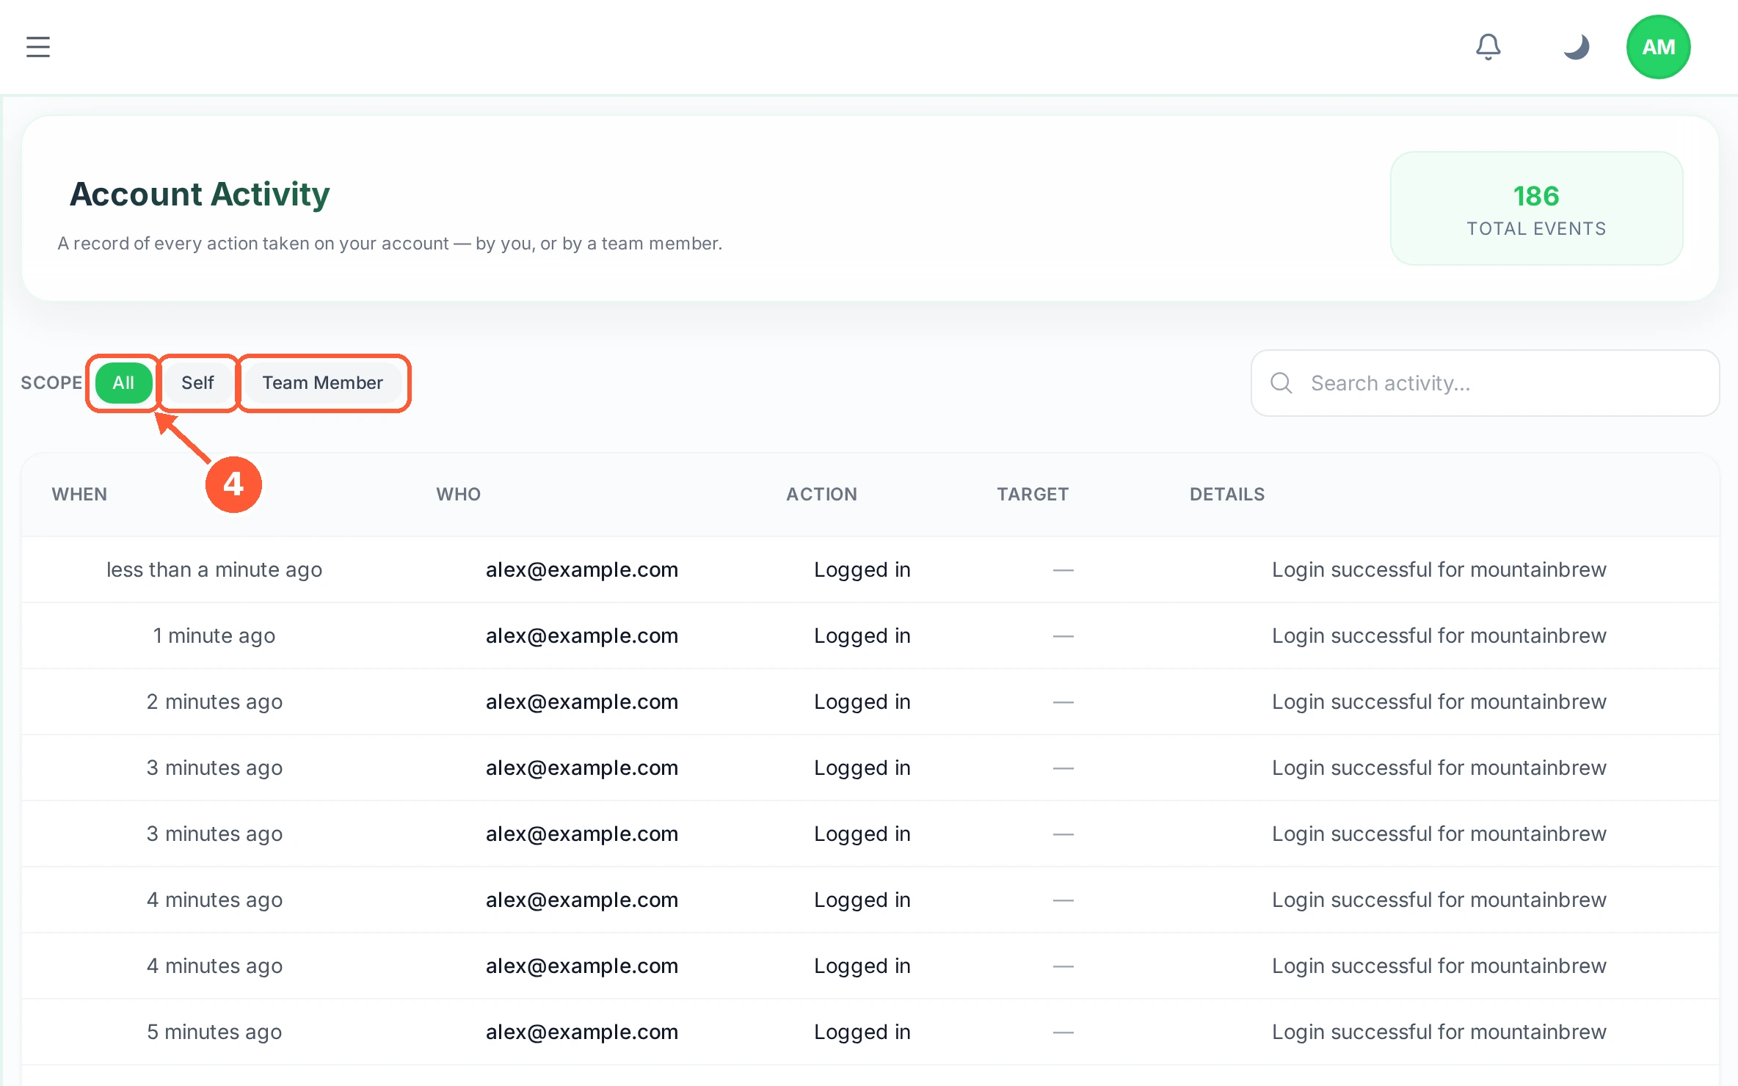Image resolution: width=1738 pixels, height=1086 pixels.
Task: Select the '5 minutes ago' cell
Action: [214, 1032]
